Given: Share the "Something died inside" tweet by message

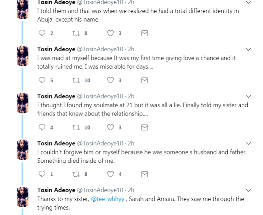Looking at the screenshot, I should coord(145,174).
